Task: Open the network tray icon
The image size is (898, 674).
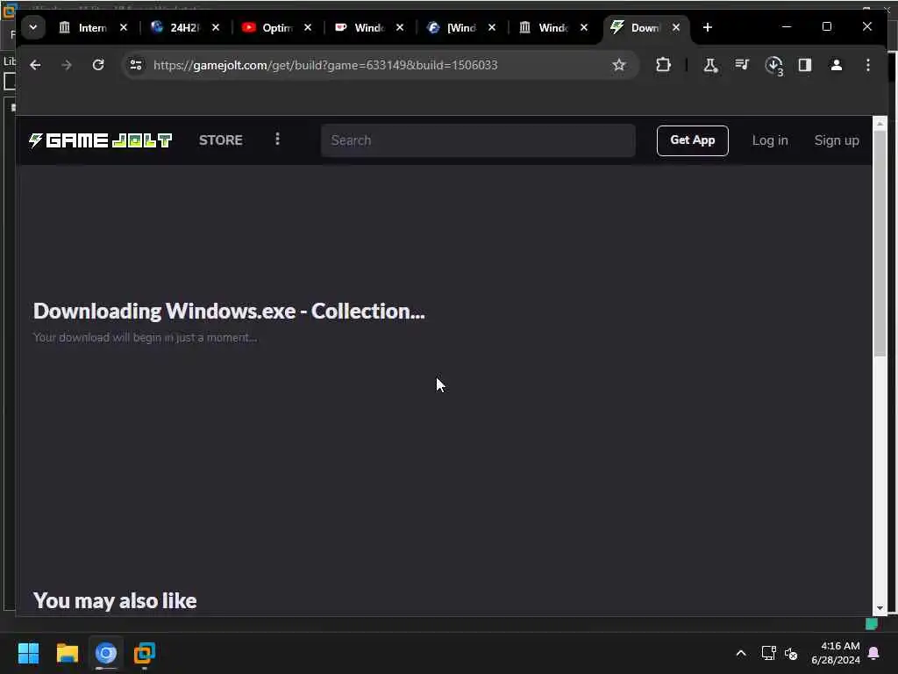Action: (768, 653)
